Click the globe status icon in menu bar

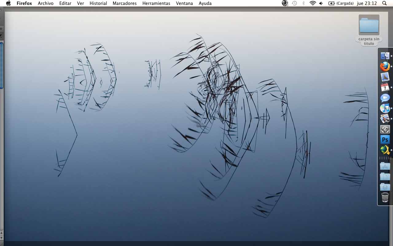coord(285,3)
